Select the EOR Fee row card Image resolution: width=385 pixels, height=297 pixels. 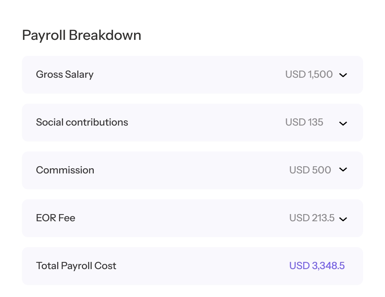pos(192,218)
